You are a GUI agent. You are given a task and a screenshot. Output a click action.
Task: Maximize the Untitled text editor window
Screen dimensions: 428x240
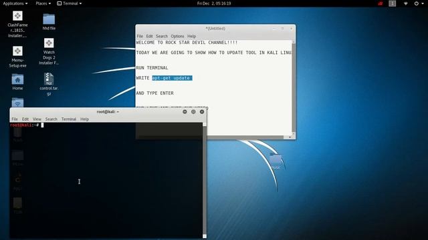282,29
